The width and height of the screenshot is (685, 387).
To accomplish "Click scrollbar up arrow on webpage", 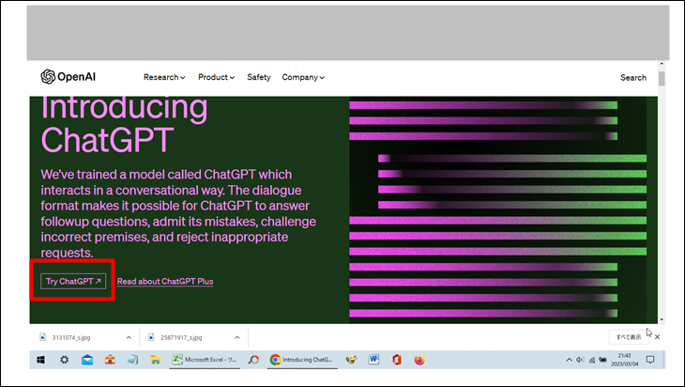I will point(662,64).
